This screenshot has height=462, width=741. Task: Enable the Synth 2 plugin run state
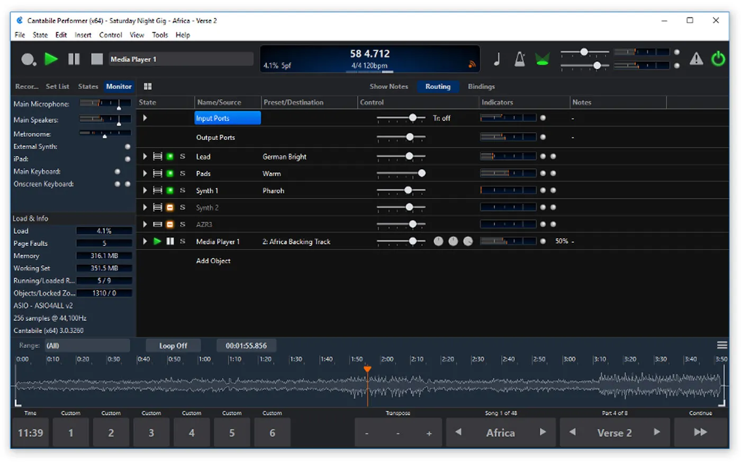[169, 207]
